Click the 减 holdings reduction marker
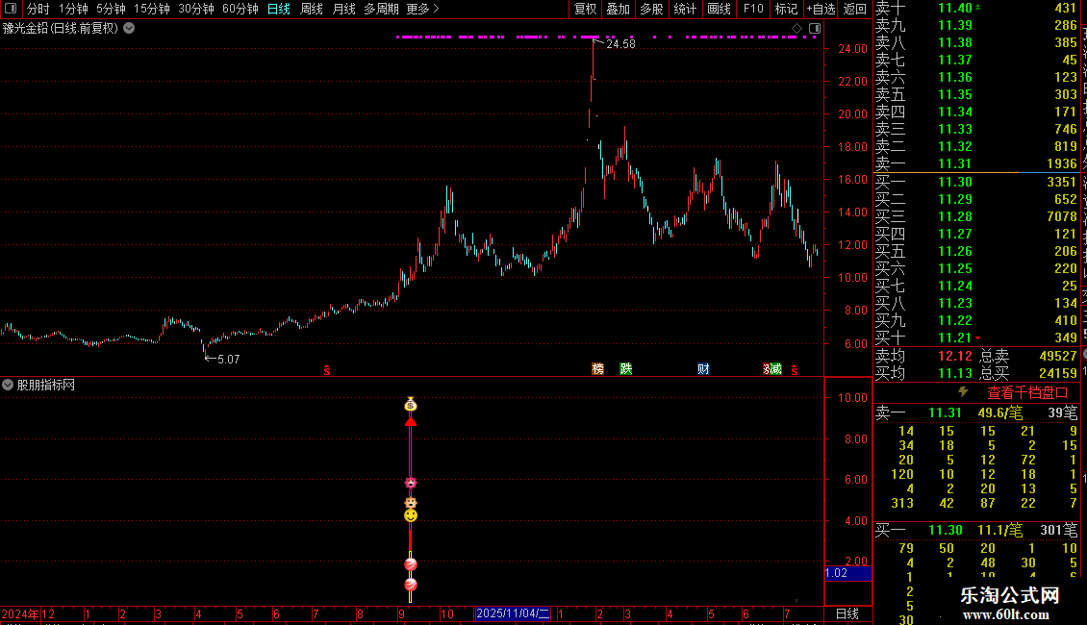 click(x=773, y=368)
